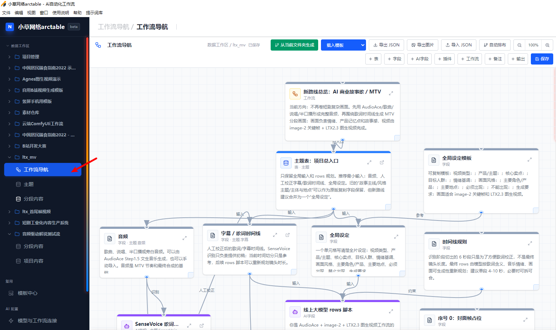Image resolution: width=556 pixels, height=330 pixels.
Task: Expand the 素材仓库 folder
Action: tap(9, 113)
